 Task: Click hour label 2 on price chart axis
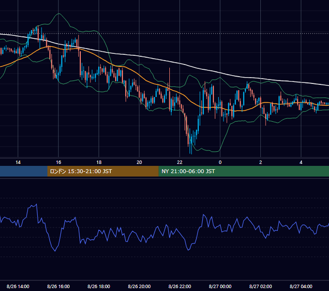click(261, 162)
